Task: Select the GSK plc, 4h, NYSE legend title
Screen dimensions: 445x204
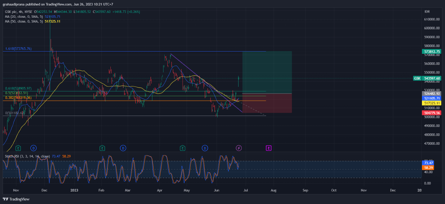Action: [18, 12]
